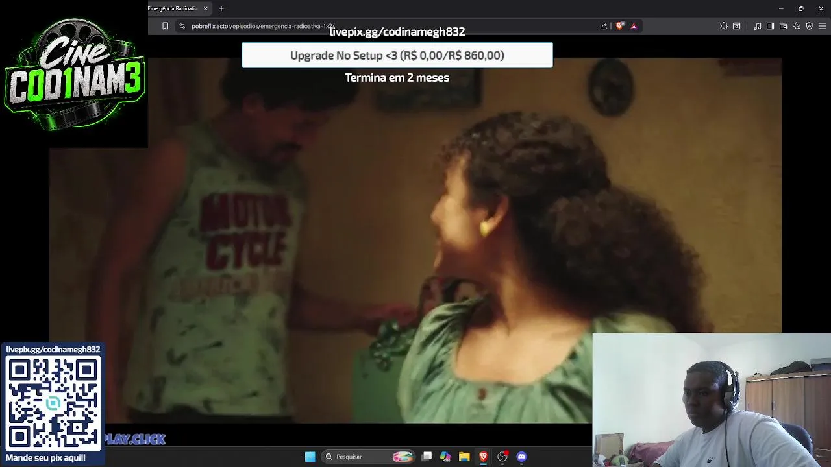The height and width of the screenshot is (467, 831).
Task: Open Leo AI assistant sparkle icon
Action: (x=797, y=26)
